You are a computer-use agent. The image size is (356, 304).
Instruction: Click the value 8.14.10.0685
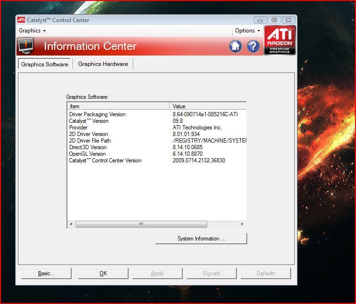tap(187, 147)
